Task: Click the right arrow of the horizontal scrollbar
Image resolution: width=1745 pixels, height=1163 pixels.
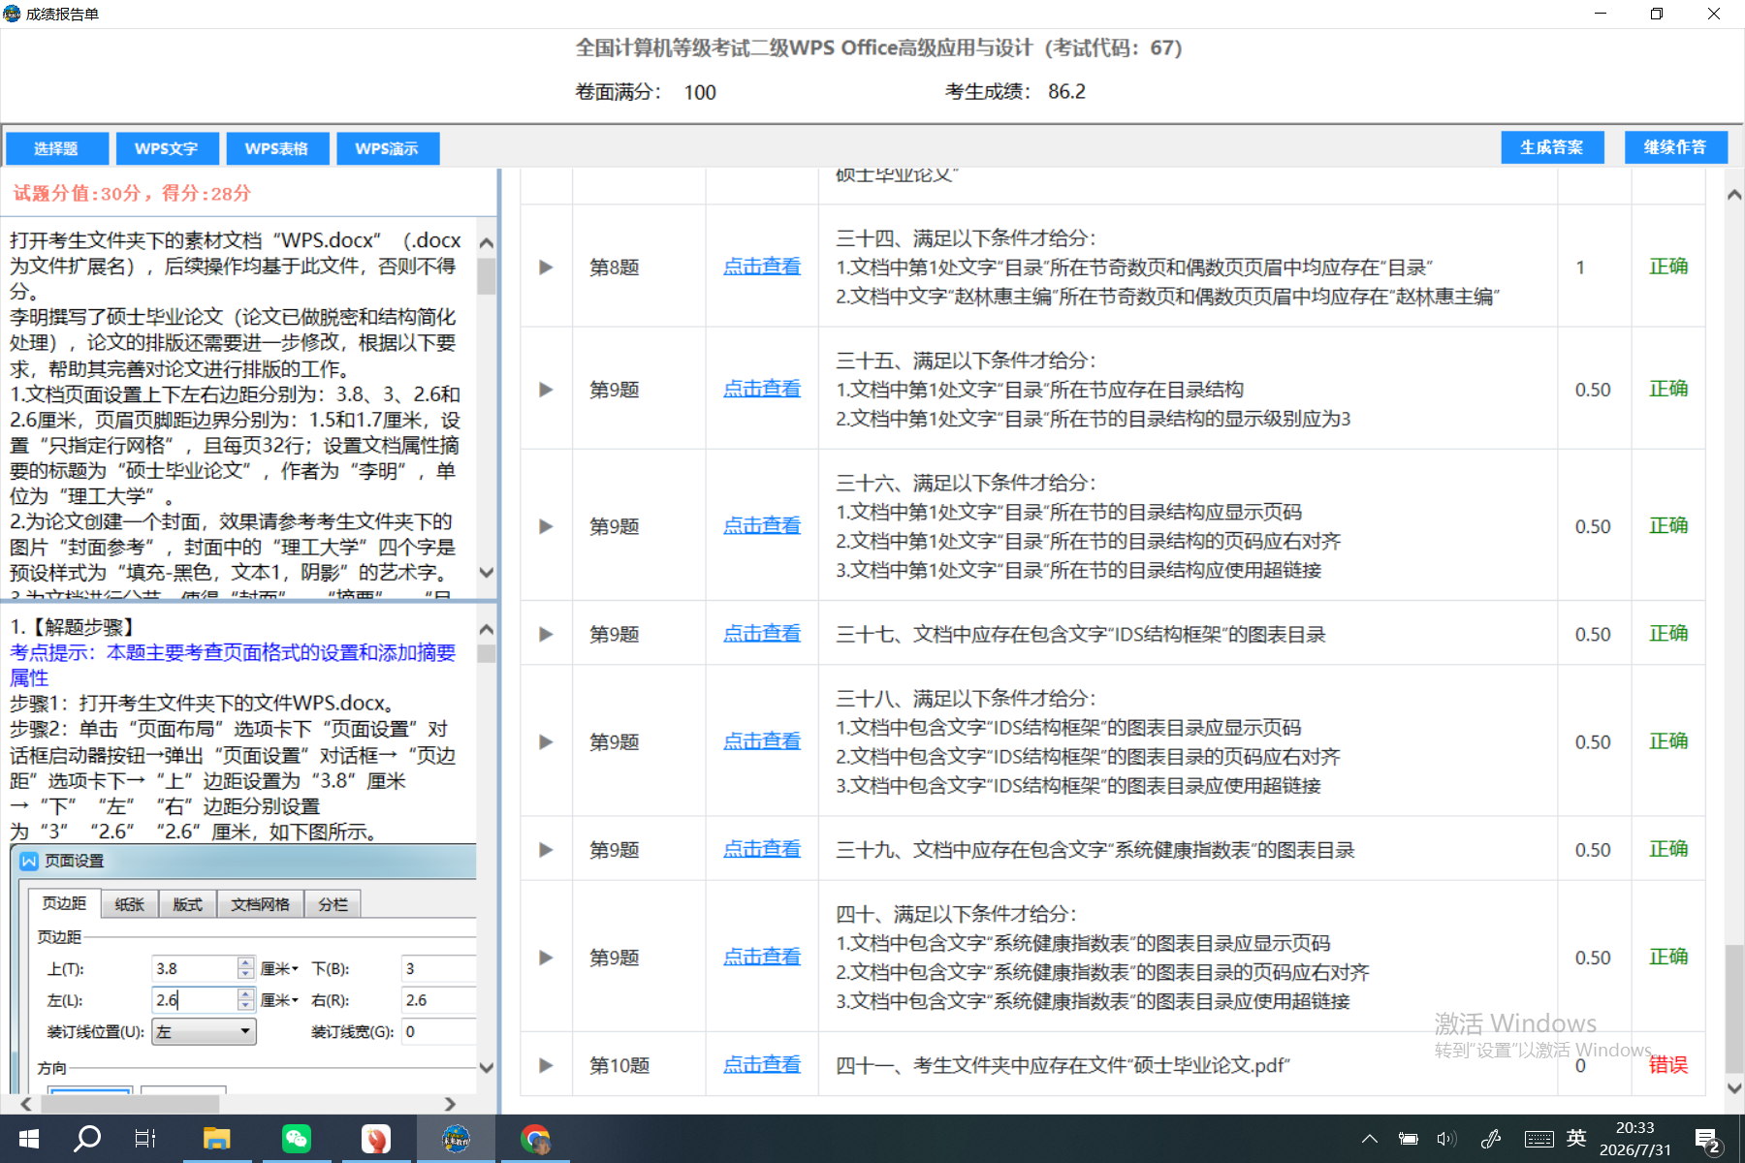Action: pyautogui.click(x=449, y=1104)
